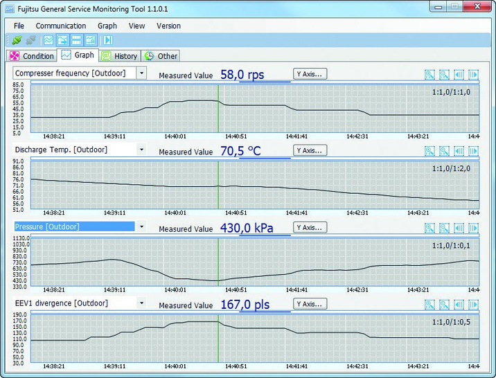Click the green connect plug toolbar icon
This screenshot has width=496, height=378.
point(17,40)
